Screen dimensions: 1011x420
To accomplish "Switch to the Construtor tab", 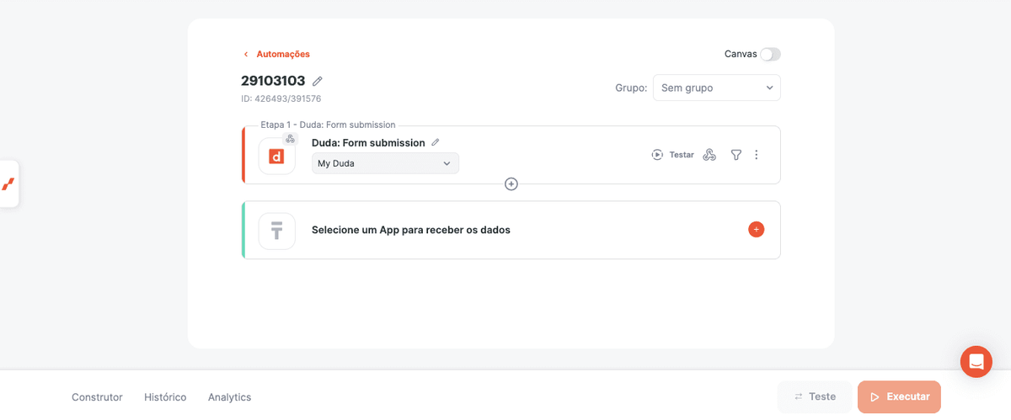I will pyautogui.click(x=97, y=397).
